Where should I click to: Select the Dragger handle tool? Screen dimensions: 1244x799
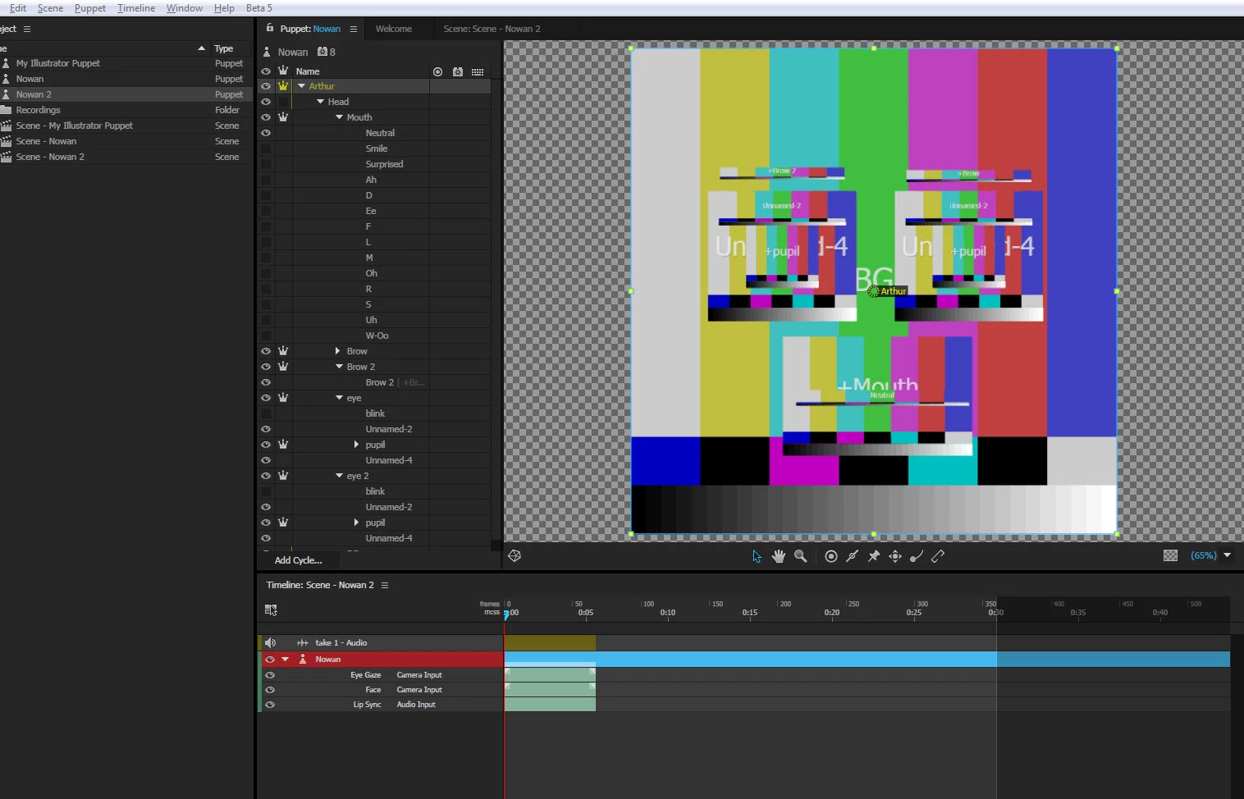(x=895, y=556)
